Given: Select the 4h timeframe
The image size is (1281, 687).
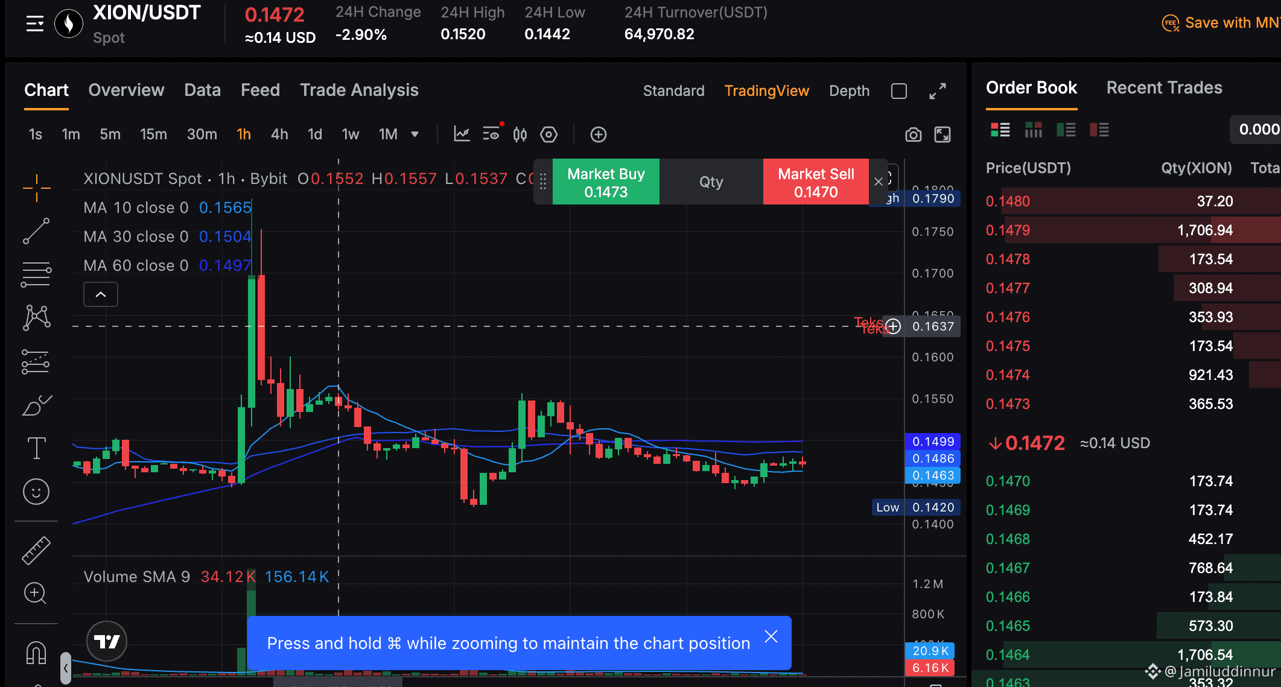Looking at the screenshot, I should [279, 134].
